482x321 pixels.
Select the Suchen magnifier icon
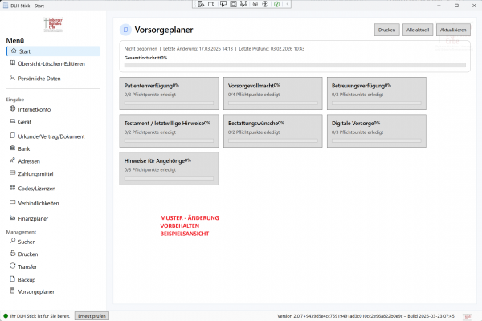tap(11, 241)
